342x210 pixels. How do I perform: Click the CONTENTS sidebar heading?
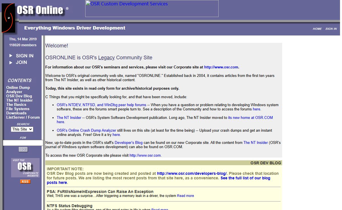(x=19, y=80)
